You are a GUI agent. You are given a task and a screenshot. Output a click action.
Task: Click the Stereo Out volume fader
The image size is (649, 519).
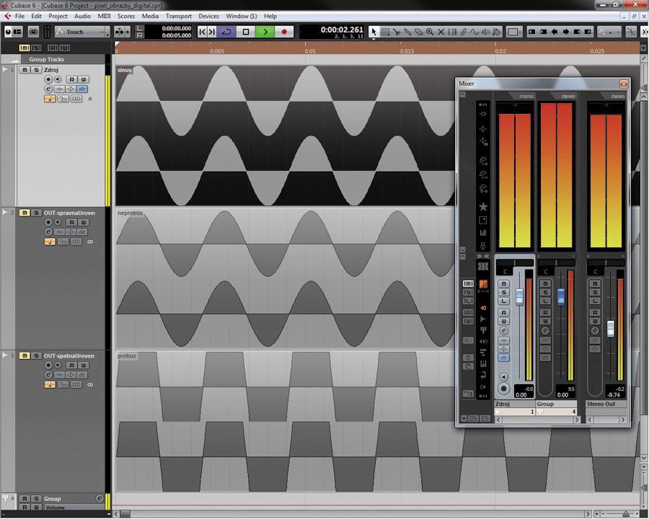pos(611,328)
